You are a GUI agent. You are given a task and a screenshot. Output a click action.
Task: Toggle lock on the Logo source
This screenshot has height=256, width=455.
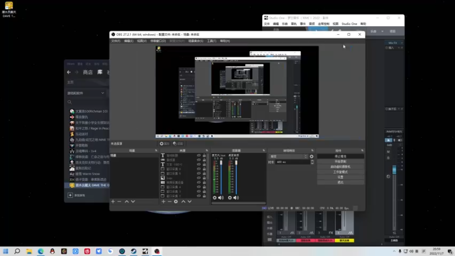pos(204,178)
